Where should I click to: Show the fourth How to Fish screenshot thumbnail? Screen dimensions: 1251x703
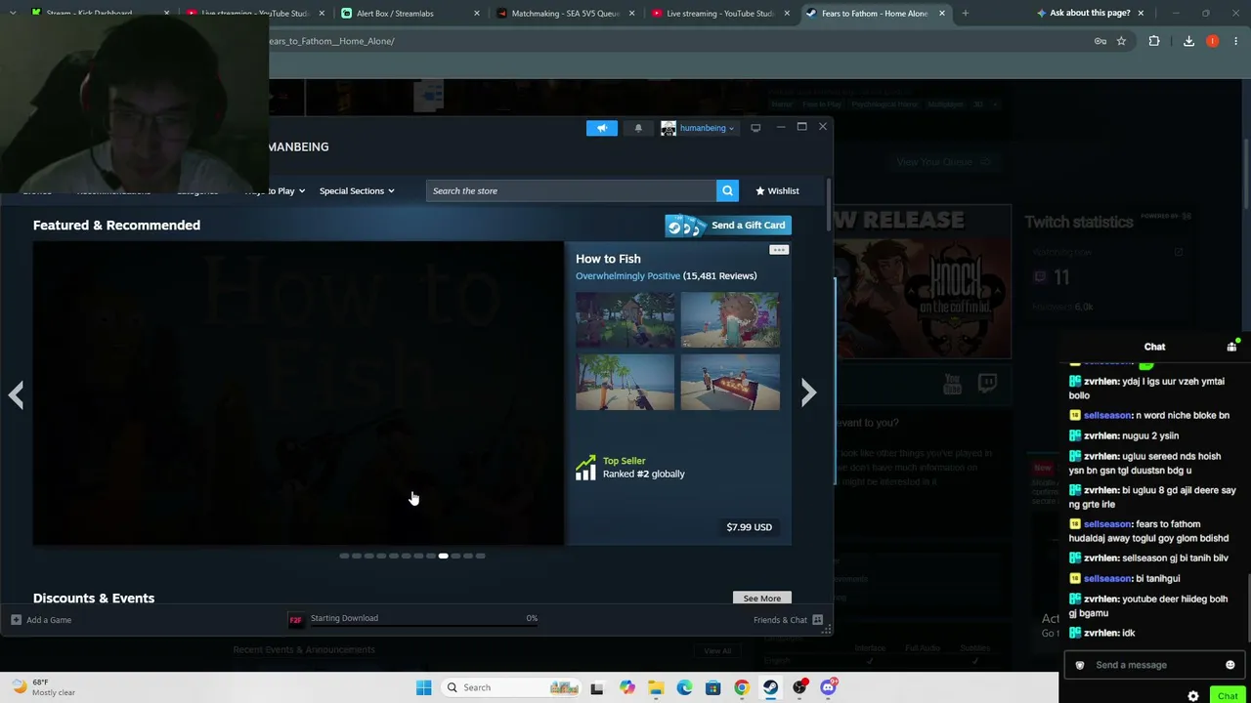(730, 382)
